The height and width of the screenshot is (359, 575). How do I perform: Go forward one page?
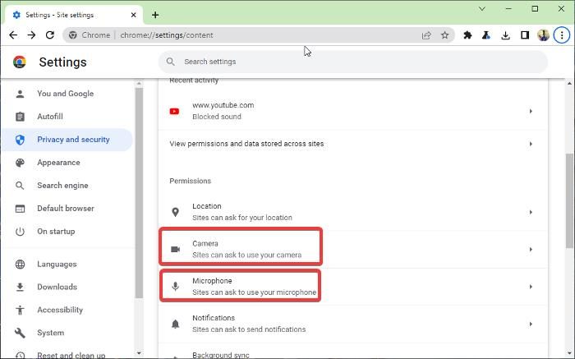pos(31,35)
